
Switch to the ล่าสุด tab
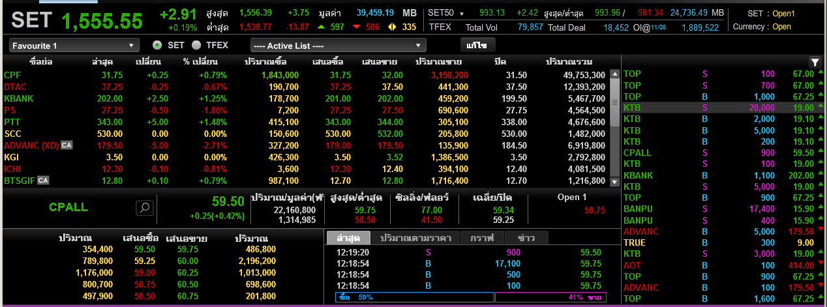pos(348,238)
